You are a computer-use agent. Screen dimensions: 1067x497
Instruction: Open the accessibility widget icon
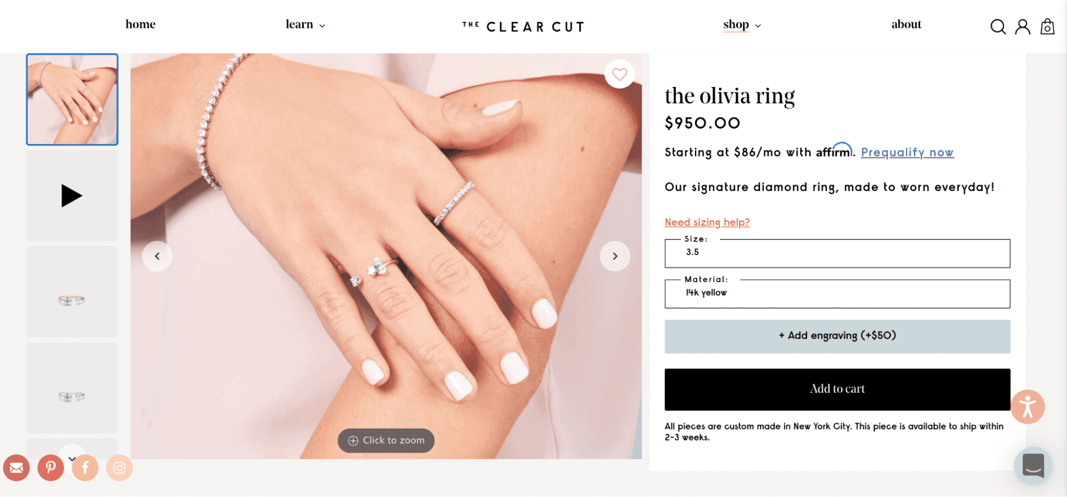pos(1028,407)
